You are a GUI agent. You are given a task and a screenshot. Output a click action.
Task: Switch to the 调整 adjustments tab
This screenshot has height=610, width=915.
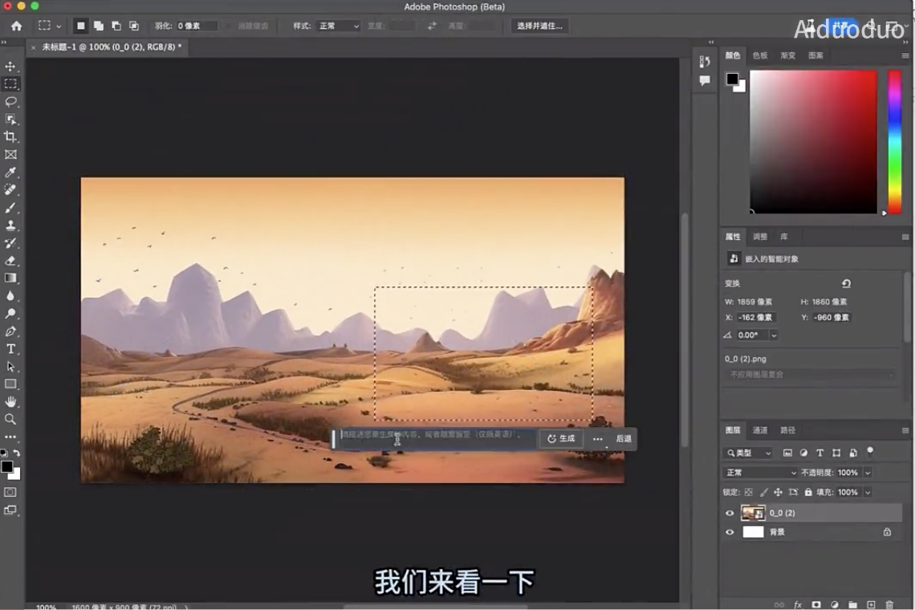pyautogui.click(x=760, y=237)
